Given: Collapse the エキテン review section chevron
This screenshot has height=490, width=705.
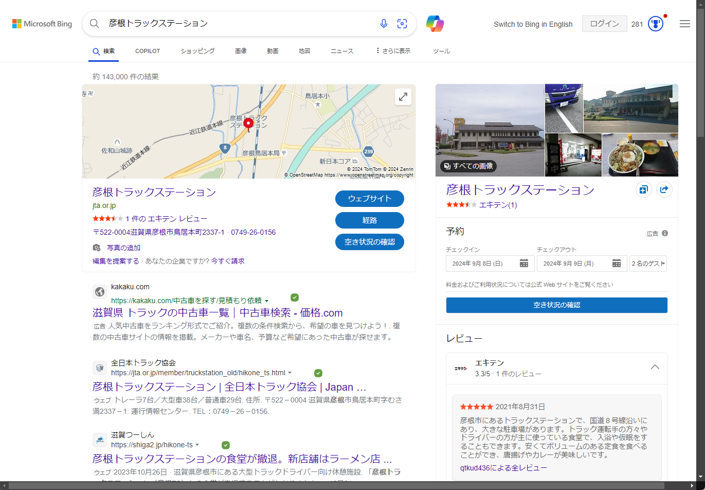Looking at the screenshot, I should [x=655, y=367].
